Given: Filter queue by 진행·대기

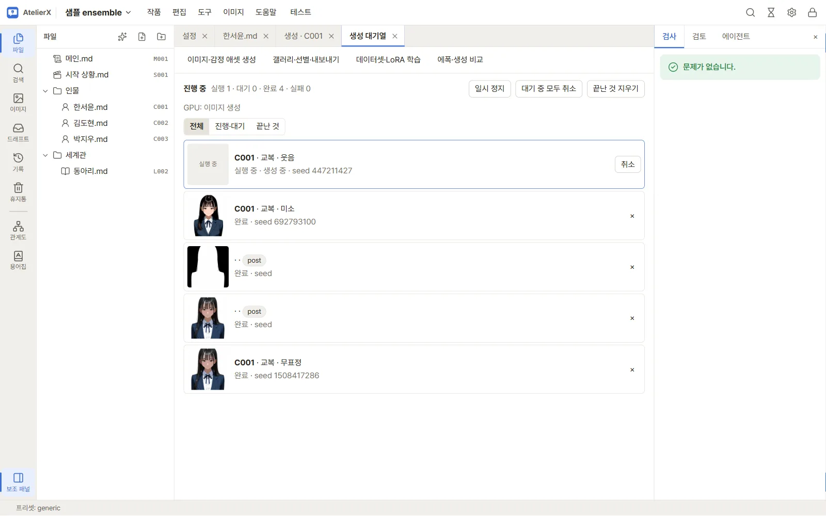Looking at the screenshot, I should [x=230, y=126].
